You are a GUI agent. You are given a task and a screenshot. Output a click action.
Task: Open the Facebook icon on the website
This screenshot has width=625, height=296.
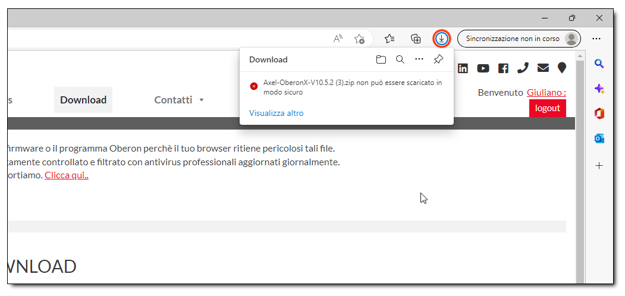pos(504,68)
